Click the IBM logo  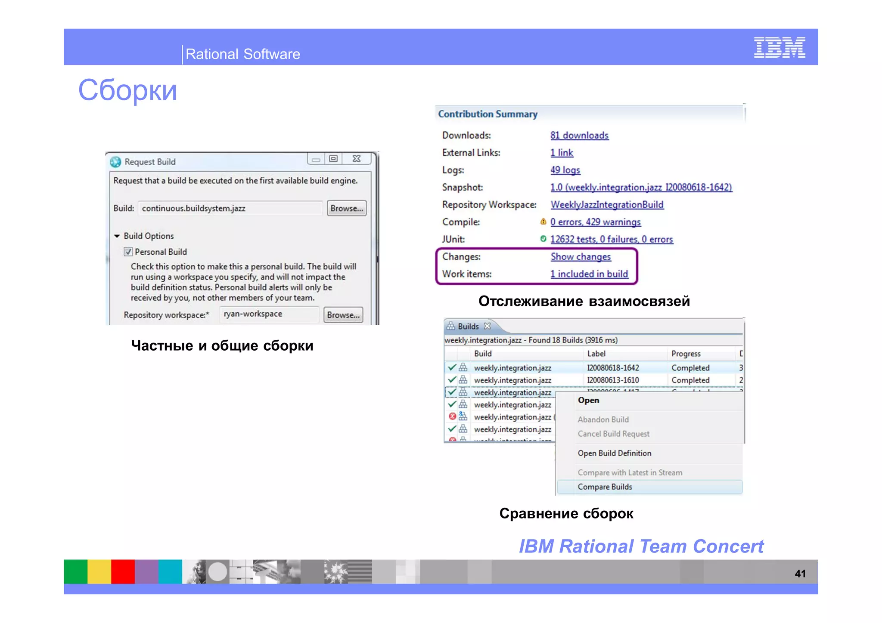click(780, 47)
